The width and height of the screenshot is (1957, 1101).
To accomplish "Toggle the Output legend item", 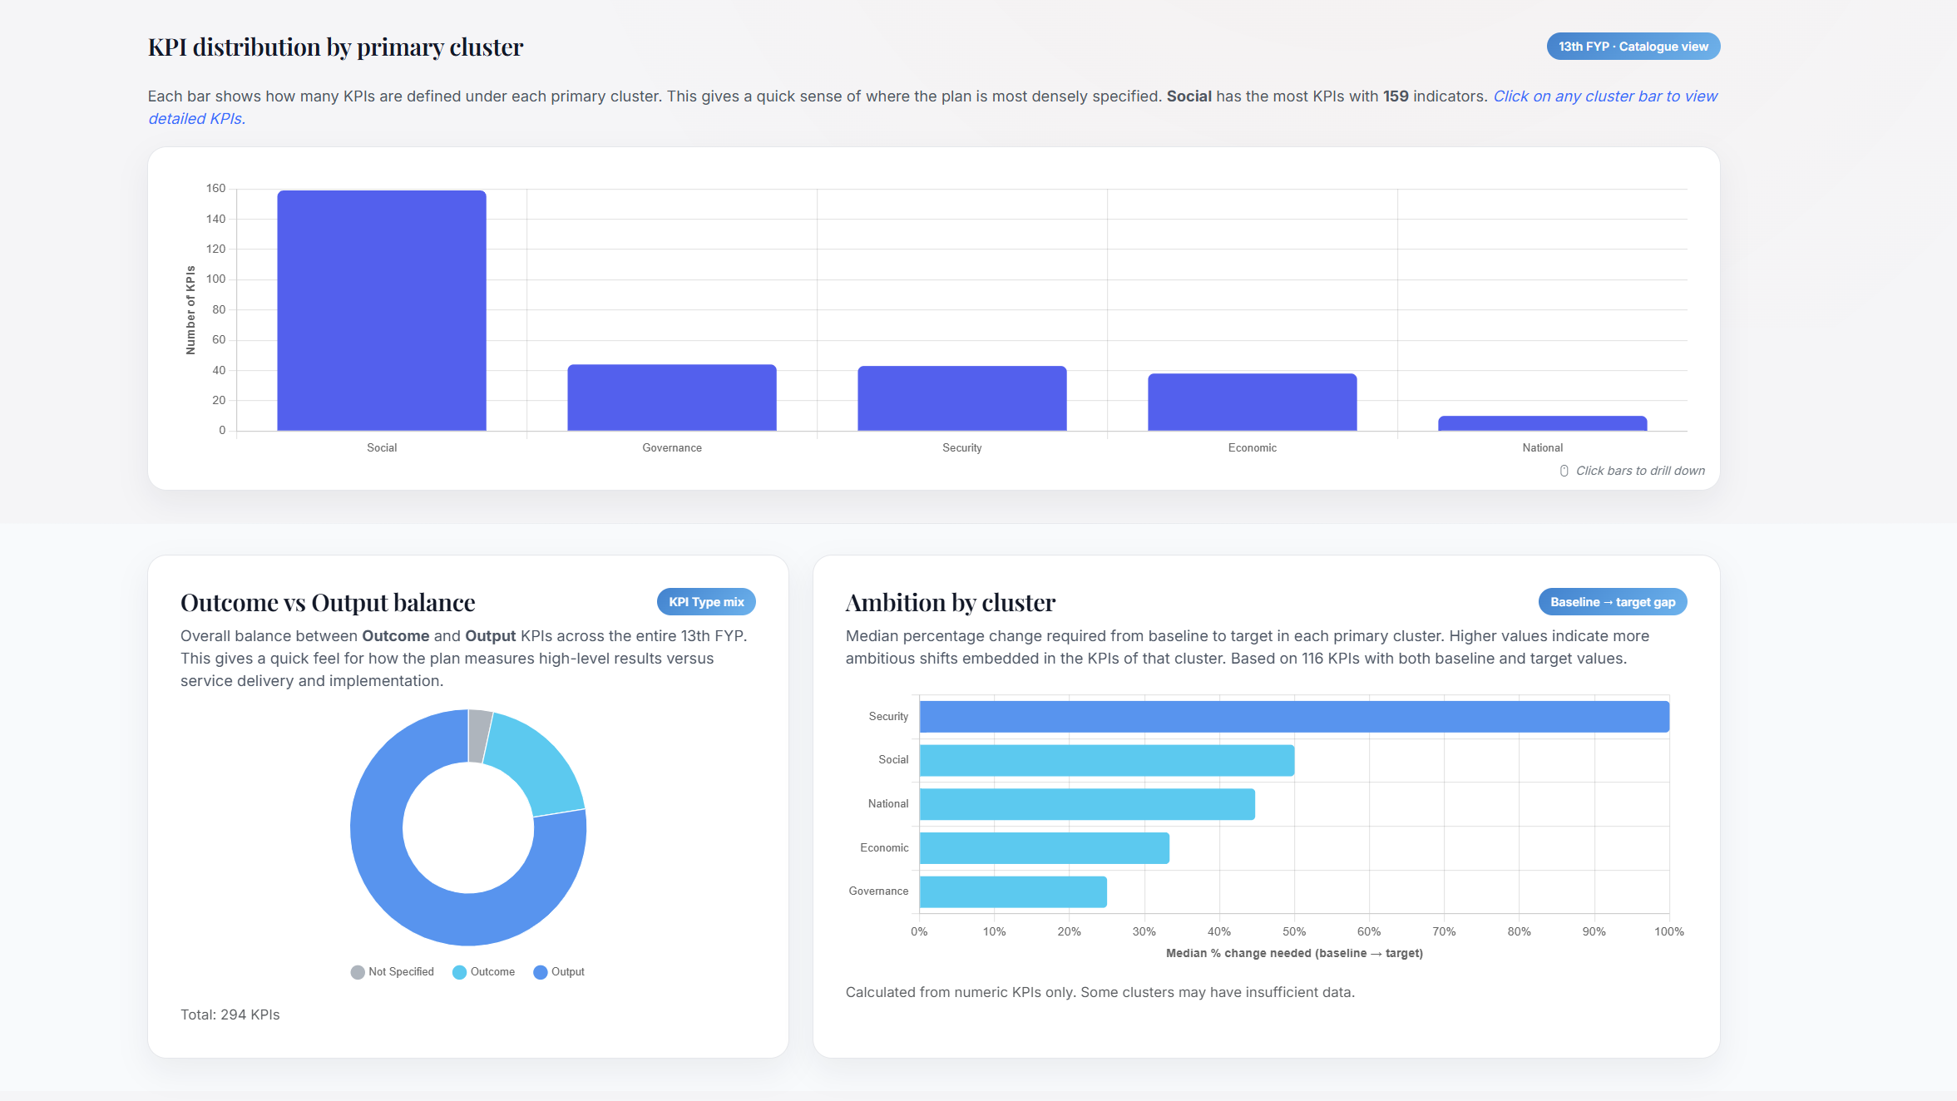I will [x=567, y=971].
